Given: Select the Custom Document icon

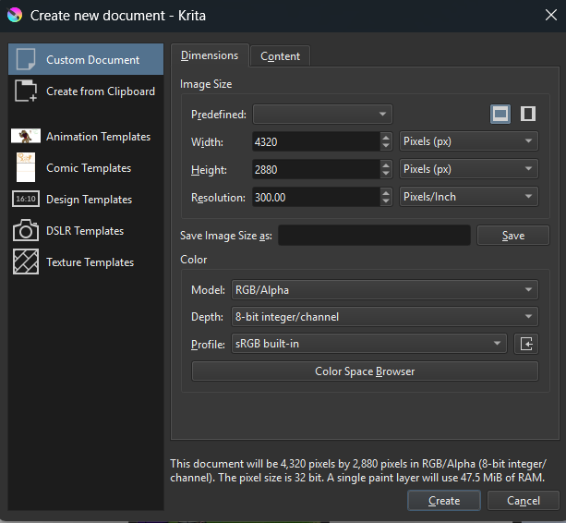Looking at the screenshot, I should (x=25, y=60).
